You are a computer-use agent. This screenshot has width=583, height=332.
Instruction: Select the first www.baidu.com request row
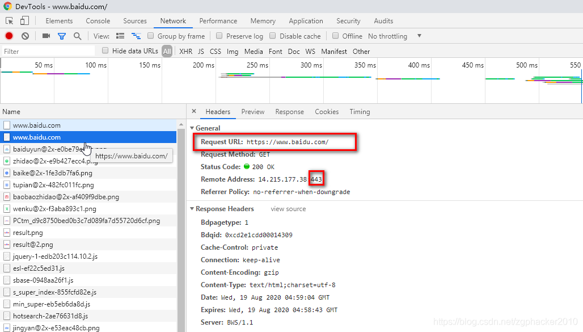(x=88, y=125)
